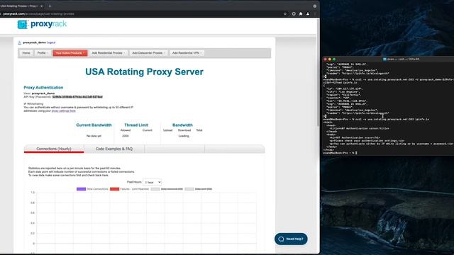Viewport: 454px width, 255px height.
Task: Click the circular extension icon in toolbar
Action: point(294,13)
